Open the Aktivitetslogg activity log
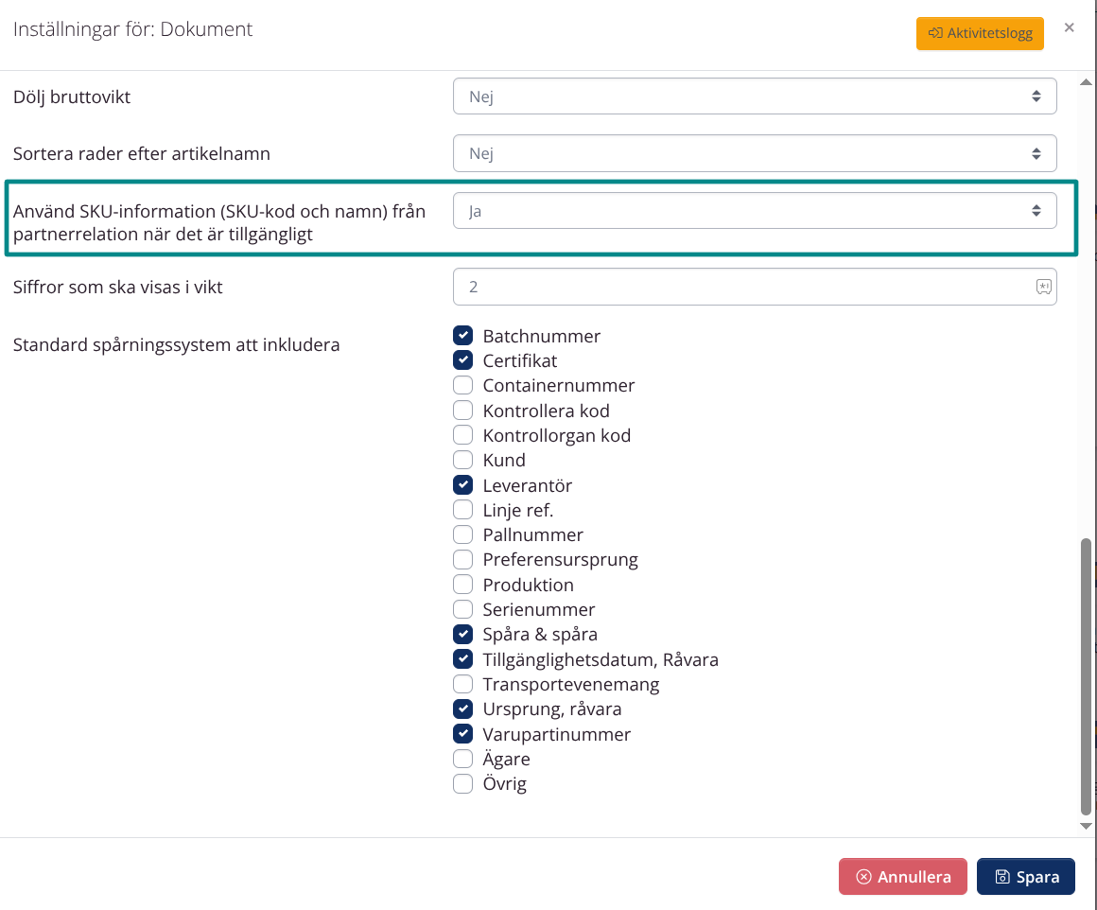The width and height of the screenshot is (1097, 910). coord(980,33)
